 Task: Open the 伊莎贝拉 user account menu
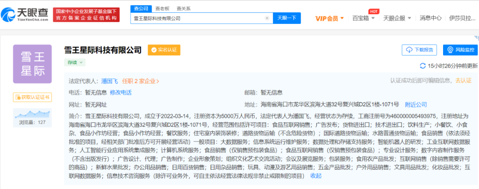click(x=463, y=18)
